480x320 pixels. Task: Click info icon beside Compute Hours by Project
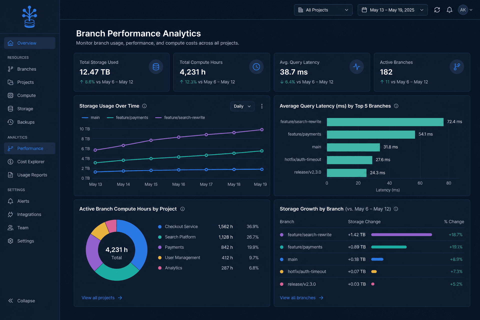pyautogui.click(x=182, y=209)
